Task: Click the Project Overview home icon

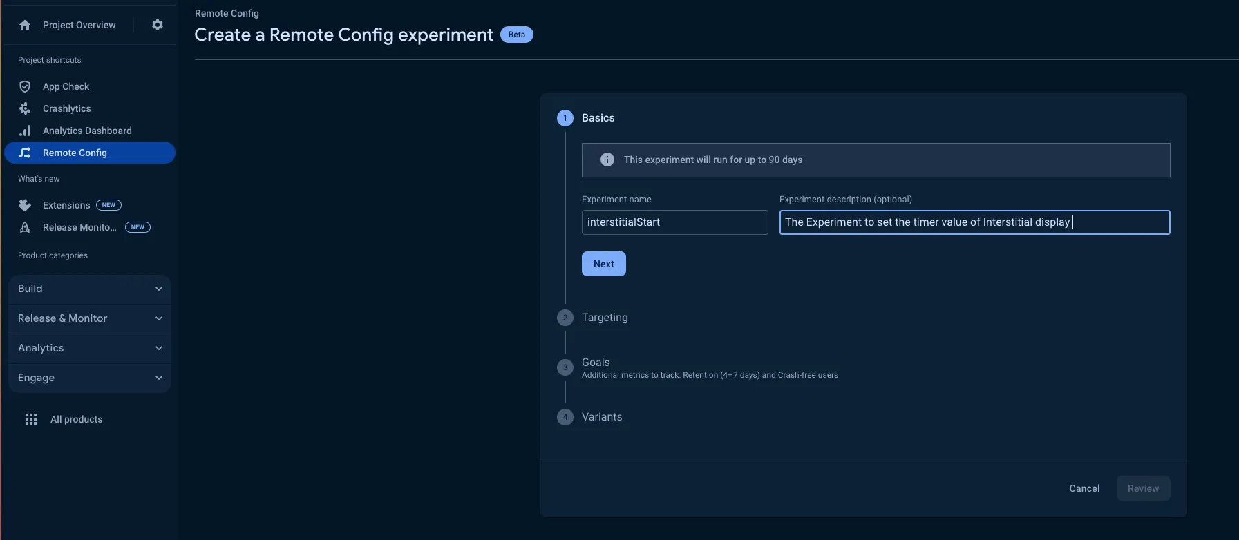Action: coord(25,25)
